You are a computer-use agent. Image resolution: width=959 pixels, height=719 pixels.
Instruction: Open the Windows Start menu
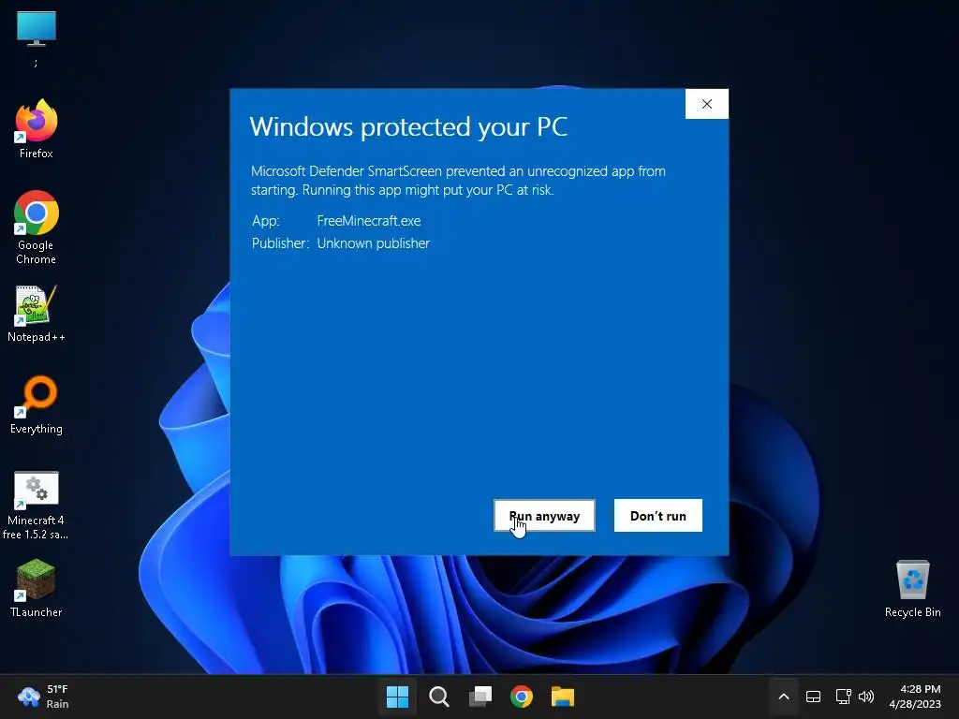click(397, 697)
